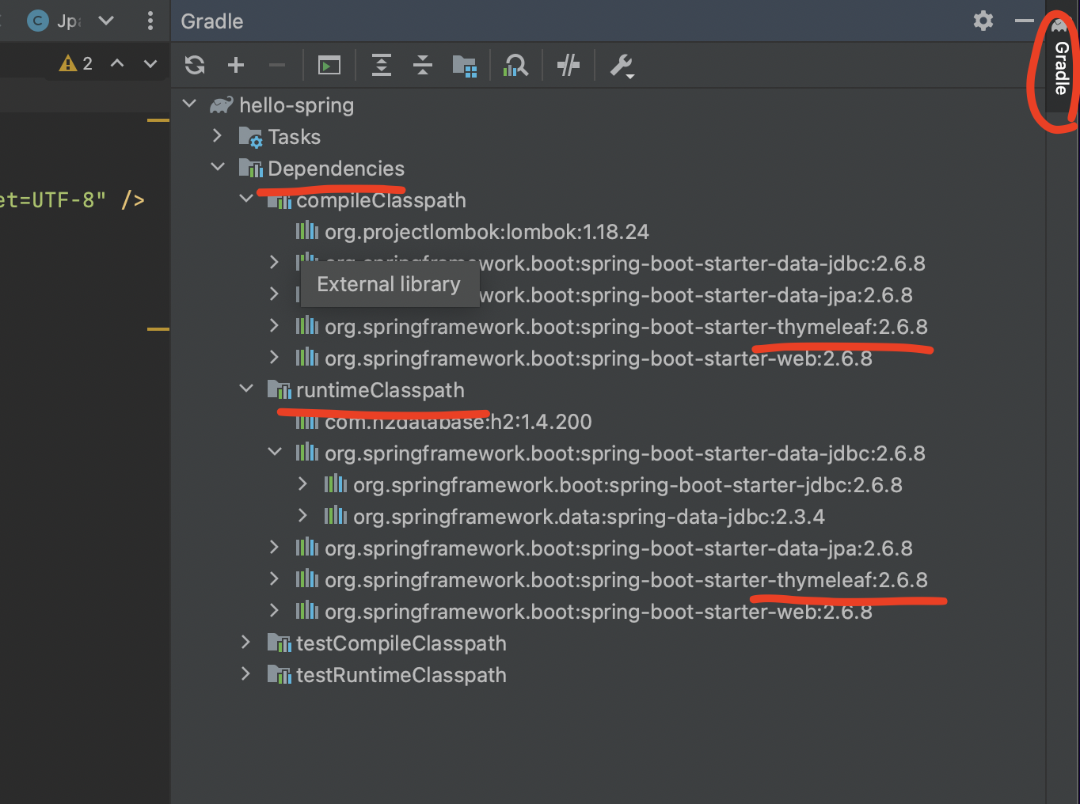Select spring-boot-starter-jdbc:2.6.8 library row
The image size is (1080, 804).
click(628, 485)
